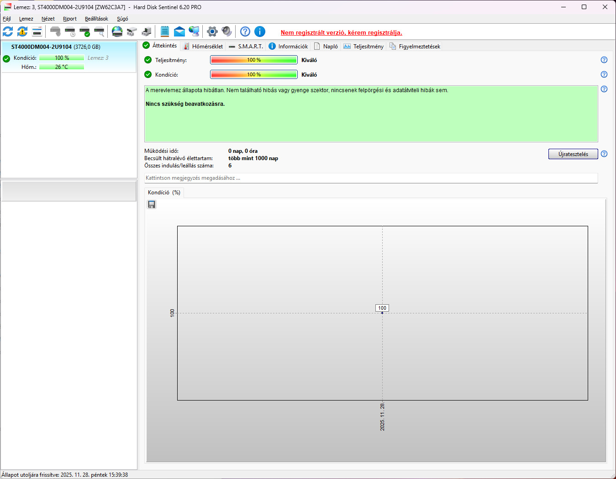
Task: Open the Fájl menu
Action: coord(7,19)
